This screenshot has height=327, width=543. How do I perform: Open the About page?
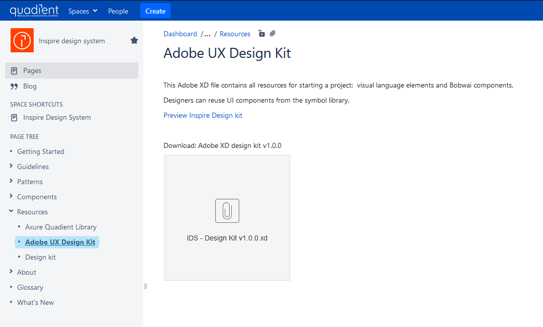(x=27, y=272)
